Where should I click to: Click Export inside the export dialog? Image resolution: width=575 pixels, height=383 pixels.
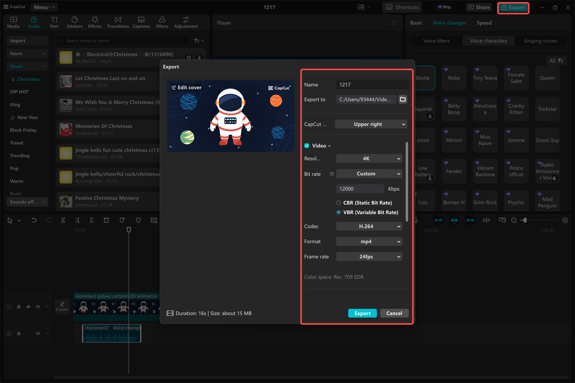click(x=362, y=313)
